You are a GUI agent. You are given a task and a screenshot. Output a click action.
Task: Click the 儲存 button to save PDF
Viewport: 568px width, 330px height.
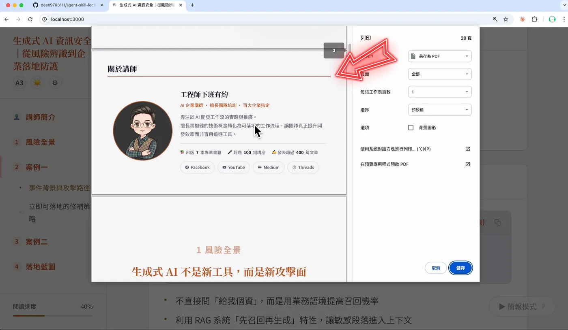pyautogui.click(x=460, y=268)
